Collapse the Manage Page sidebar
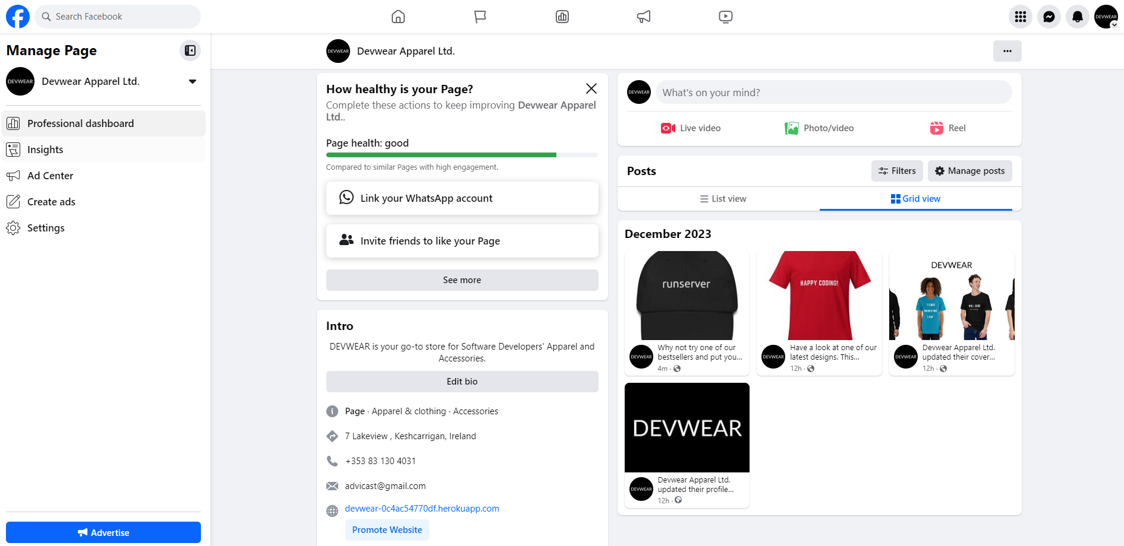 tap(190, 50)
